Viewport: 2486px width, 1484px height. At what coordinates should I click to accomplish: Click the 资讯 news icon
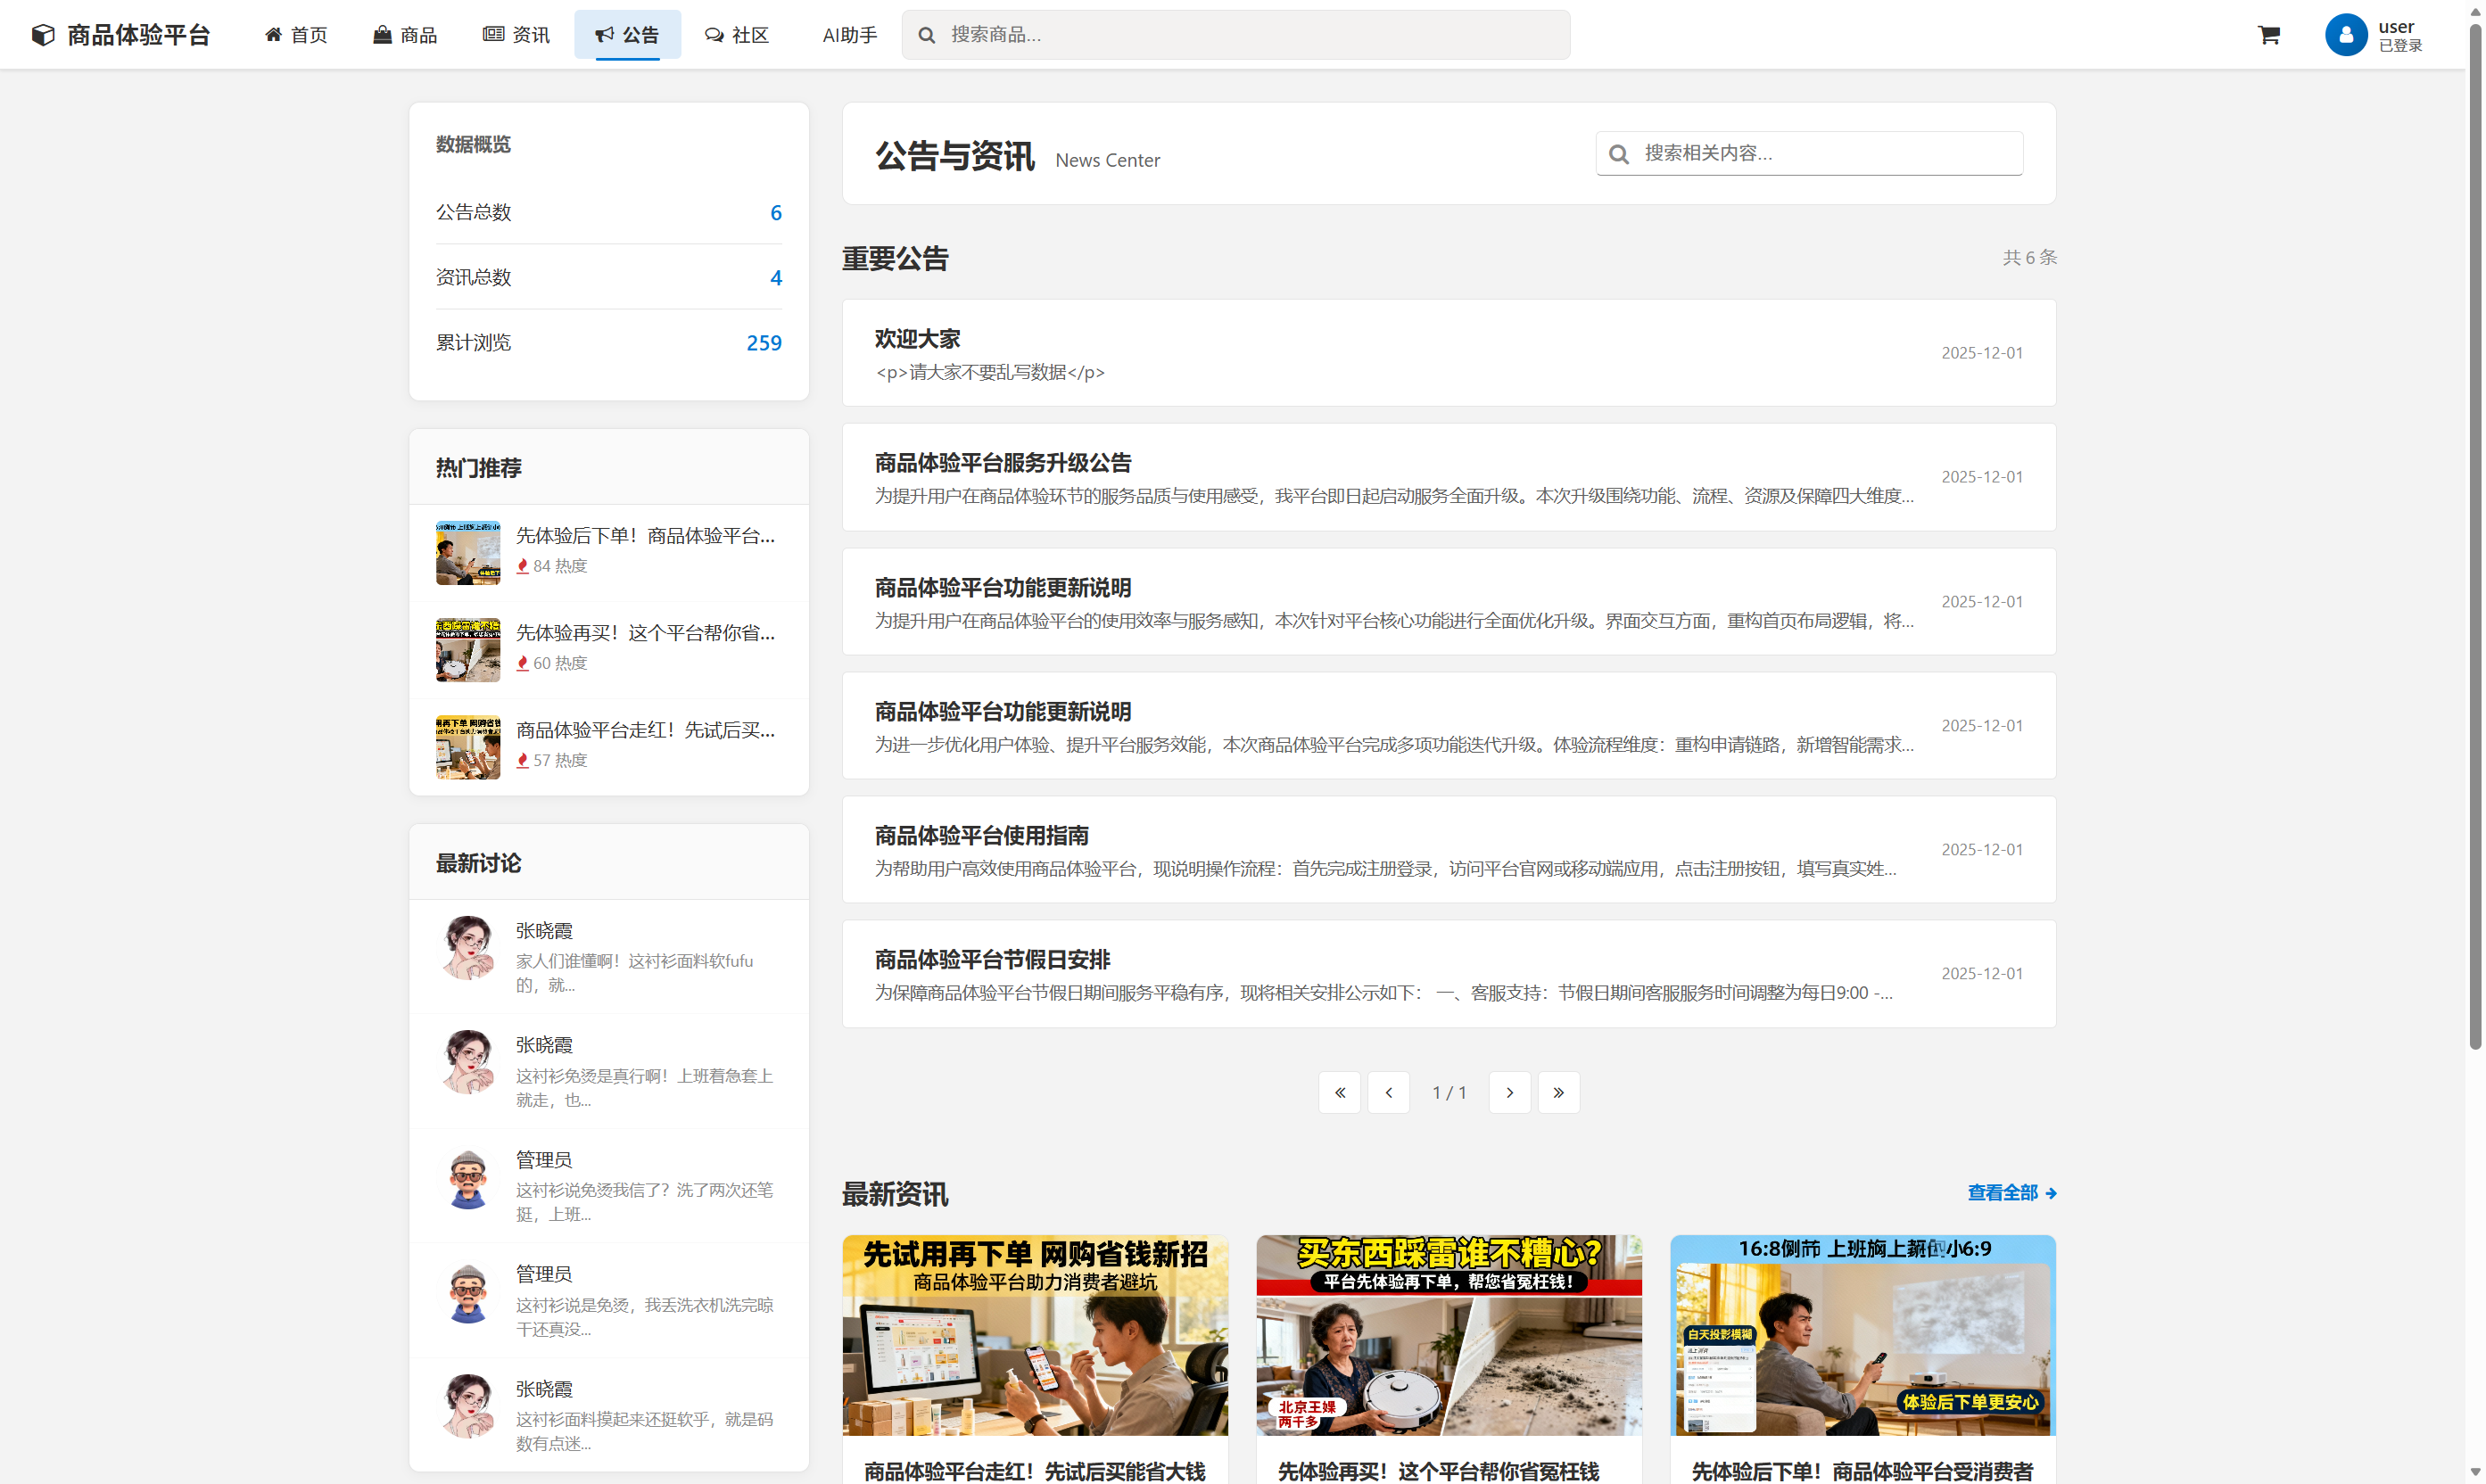[492, 34]
